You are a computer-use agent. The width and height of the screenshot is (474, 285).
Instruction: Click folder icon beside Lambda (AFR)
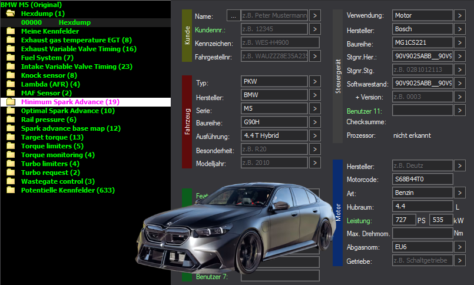tap(11, 84)
